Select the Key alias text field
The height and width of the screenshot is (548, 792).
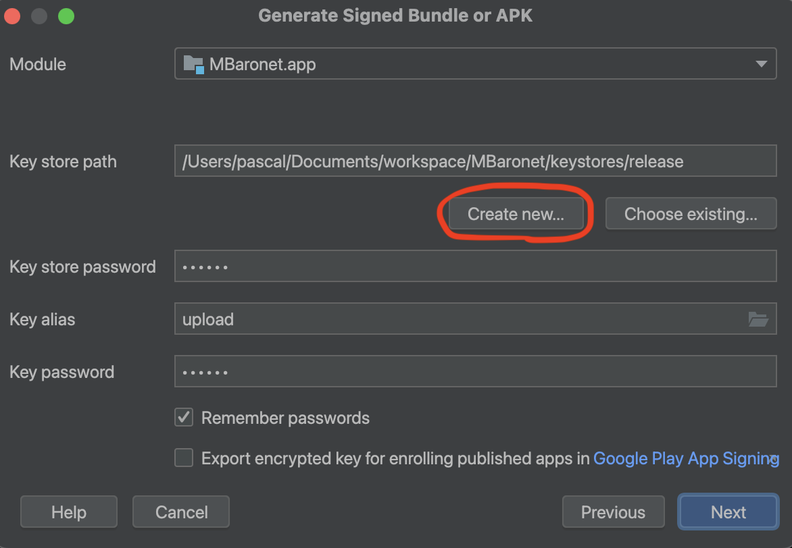coord(460,319)
